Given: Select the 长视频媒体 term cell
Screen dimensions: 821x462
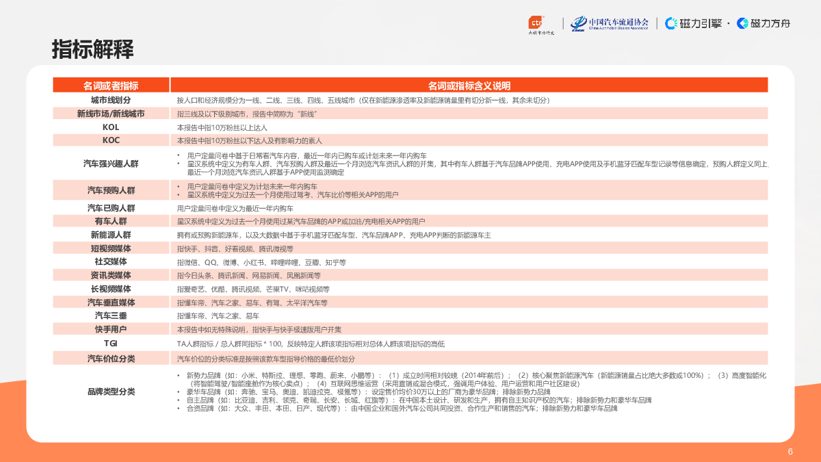Looking at the screenshot, I should (111, 289).
